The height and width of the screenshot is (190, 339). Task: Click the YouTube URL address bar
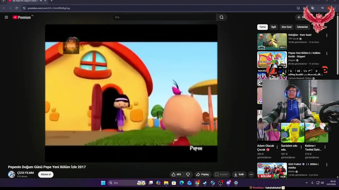click(x=159, y=8)
